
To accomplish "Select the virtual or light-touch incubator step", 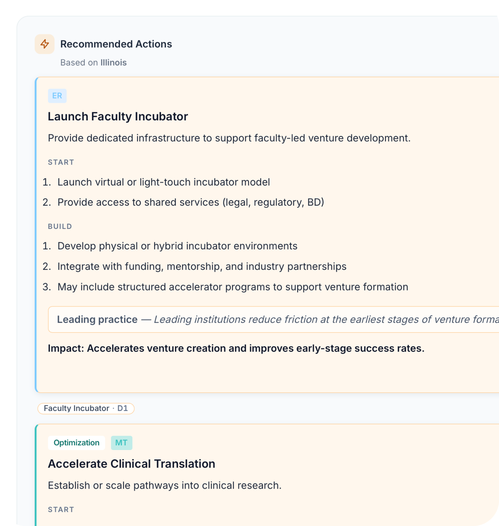I will (163, 182).
